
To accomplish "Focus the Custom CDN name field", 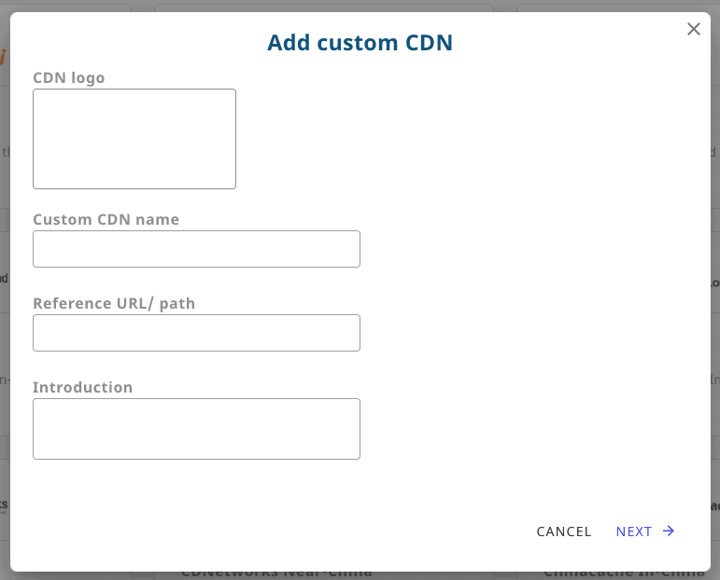I will tap(196, 249).
